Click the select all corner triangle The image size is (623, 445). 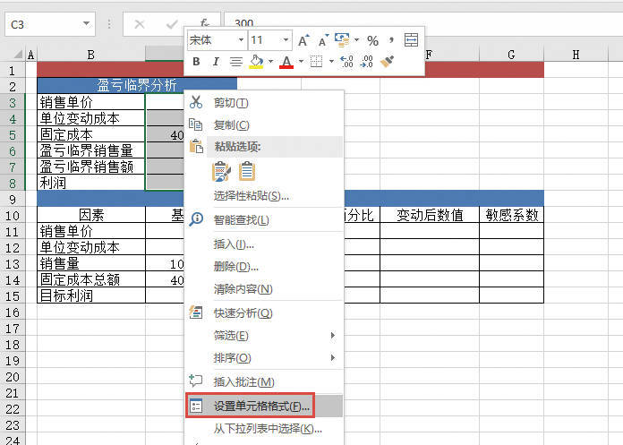(x=18, y=54)
